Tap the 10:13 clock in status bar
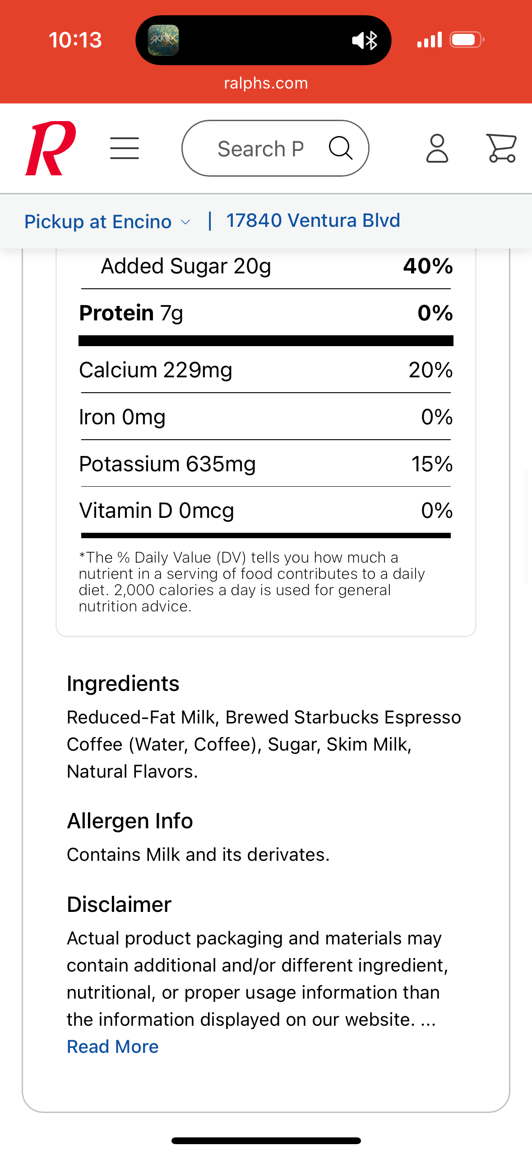 [x=75, y=40]
